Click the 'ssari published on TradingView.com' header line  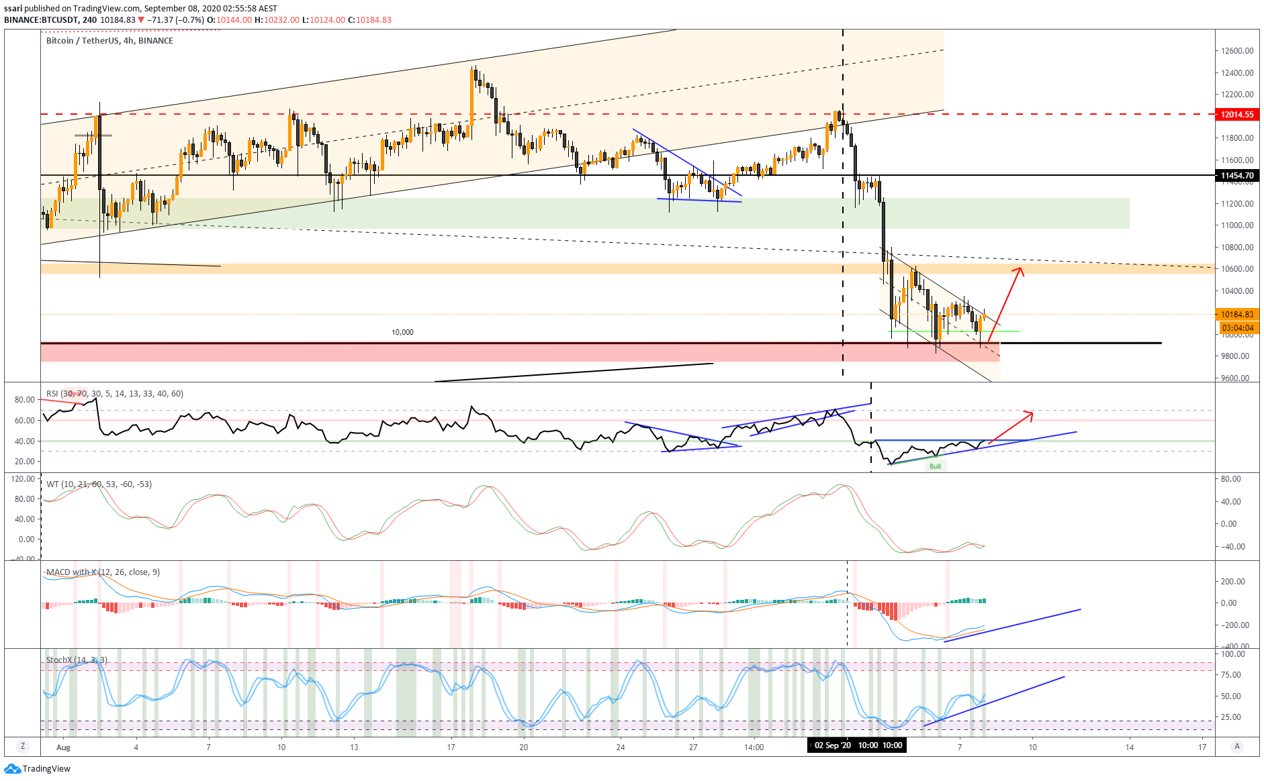[140, 9]
